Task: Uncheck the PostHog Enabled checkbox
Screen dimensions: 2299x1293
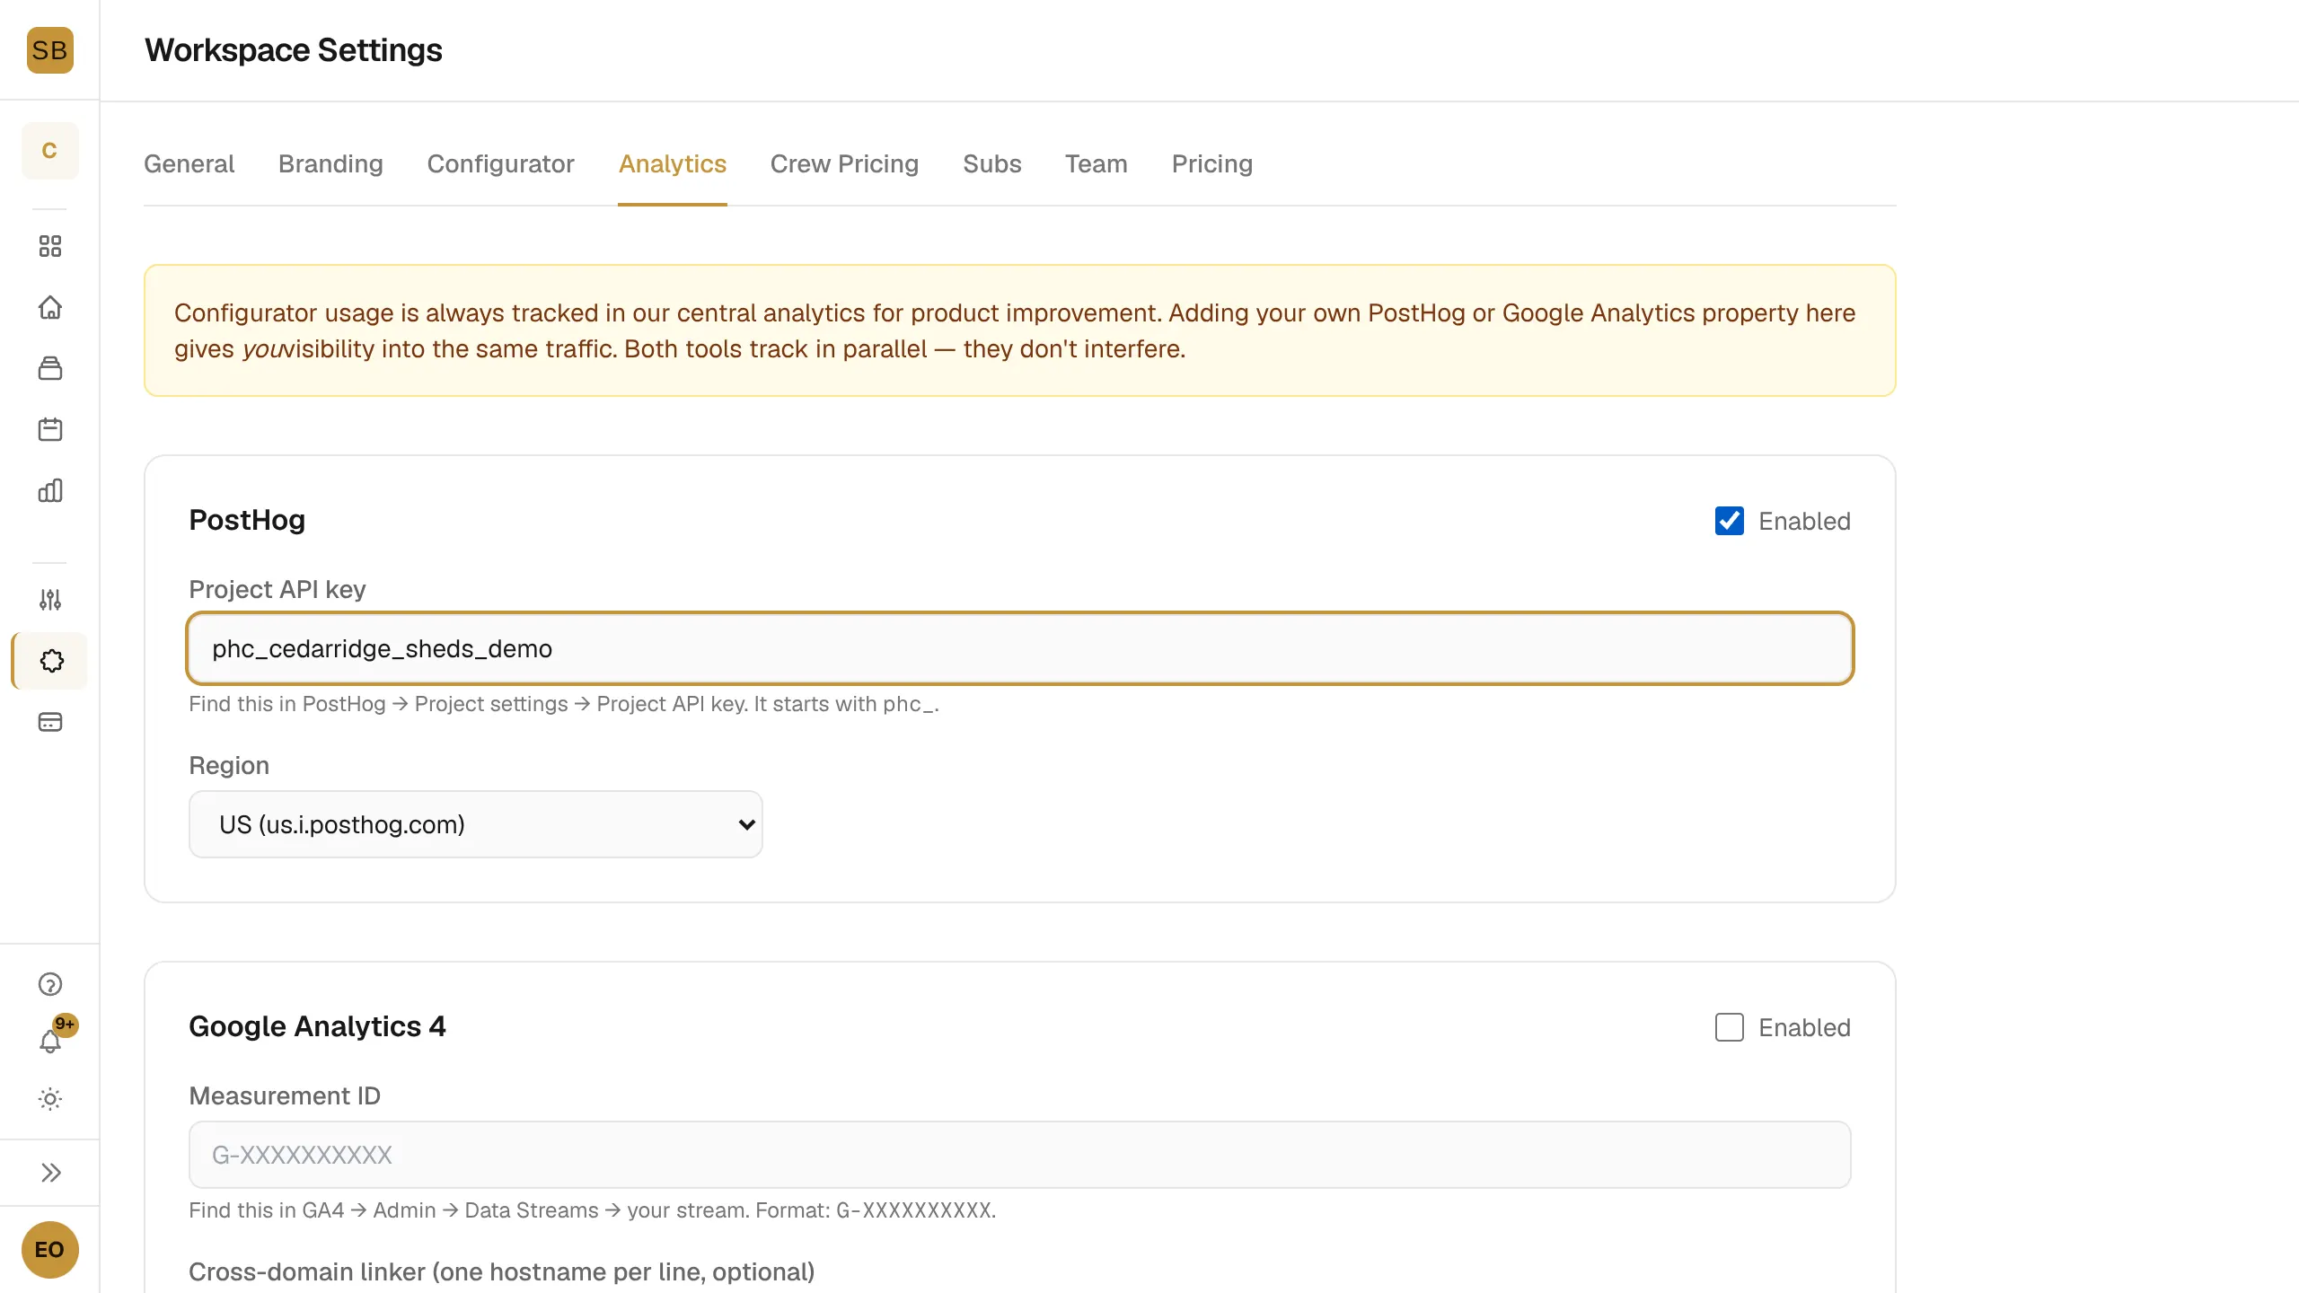Action: coord(1730,521)
